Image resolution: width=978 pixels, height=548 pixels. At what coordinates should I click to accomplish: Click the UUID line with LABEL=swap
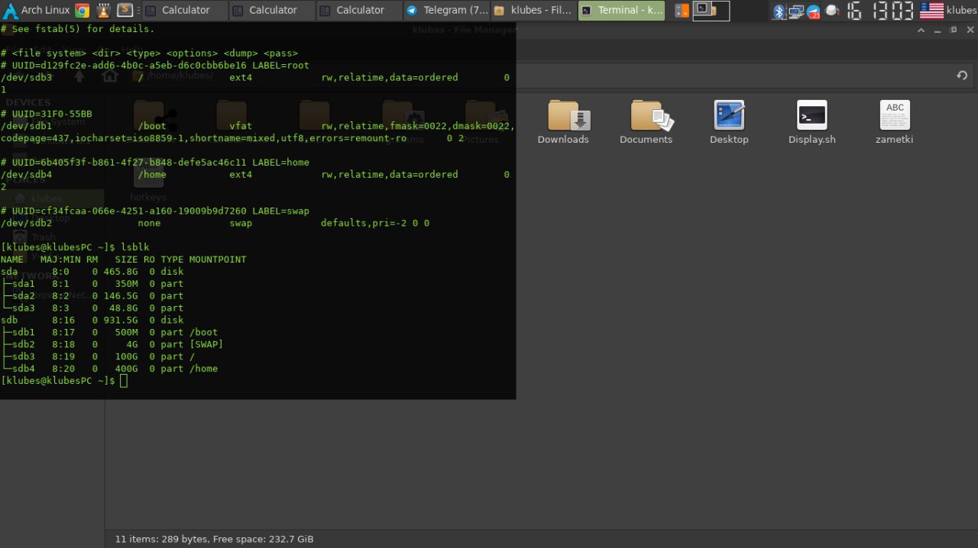(x=155, y=211)
